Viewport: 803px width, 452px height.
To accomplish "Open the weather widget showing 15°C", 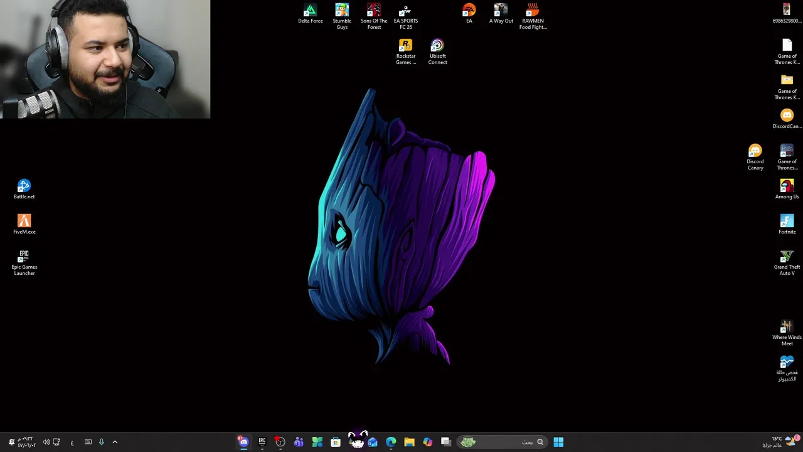I will 780,442.
